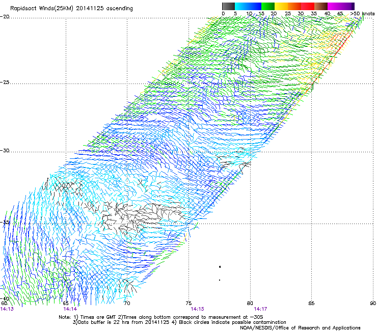
Task: Click the brown 35-40 knots color band
Action: [321, 6]
